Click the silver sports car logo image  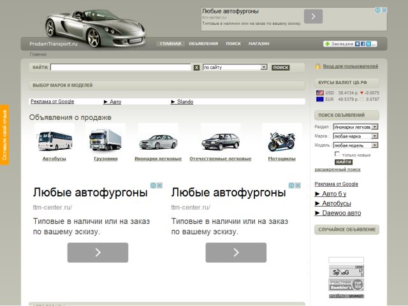(95, 28)
